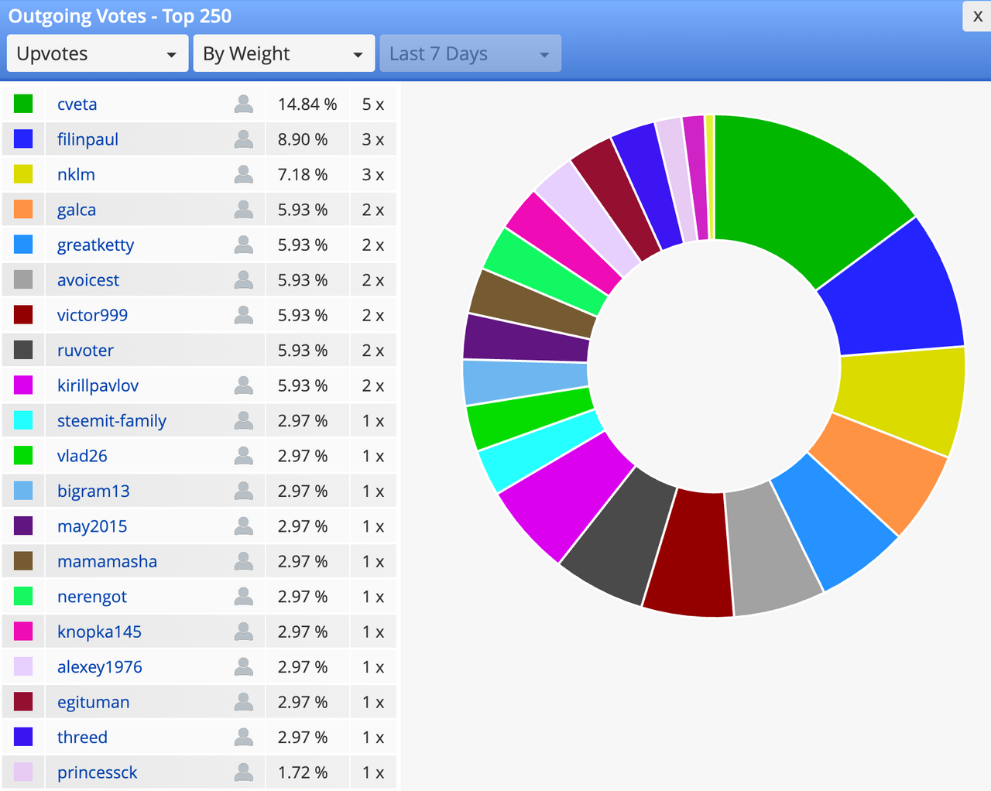Screen dimensions: 991x791
Task: Click the green swatch for cveta
Action: [23, 104]
